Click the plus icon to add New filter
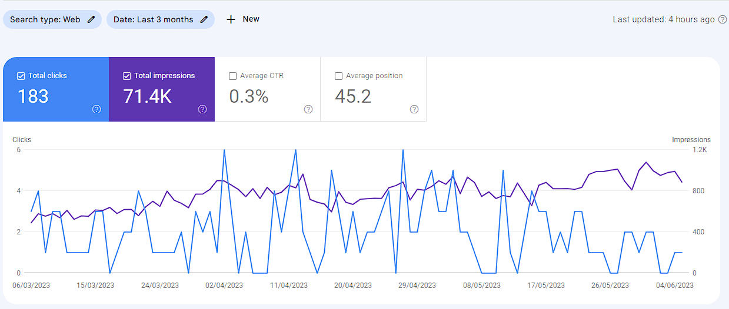The width and height of the screenshot is (729, 309). click(231, 19)
